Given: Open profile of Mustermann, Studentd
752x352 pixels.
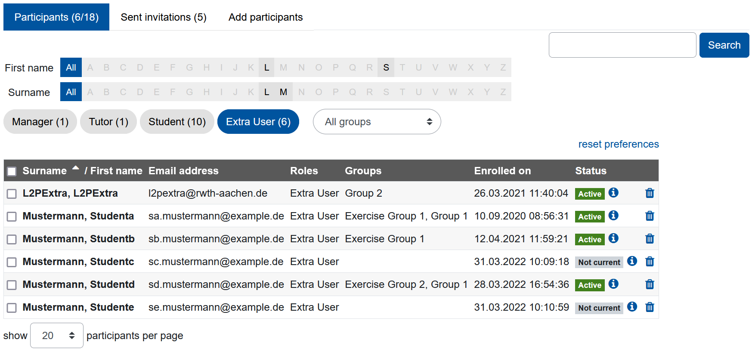Looking at the screenshot, I should coord(79,284).
